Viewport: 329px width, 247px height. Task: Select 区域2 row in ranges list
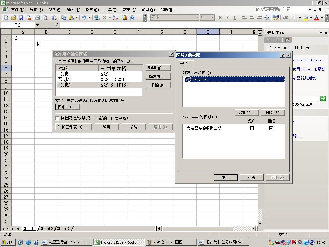pyautogui.click(x=99, y=80)
